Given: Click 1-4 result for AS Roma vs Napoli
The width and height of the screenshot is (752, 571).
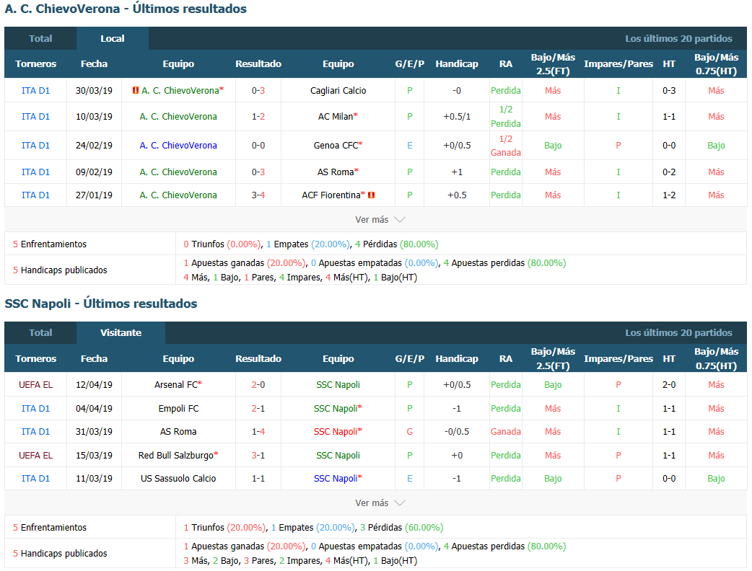Looking at the screenshot, I should (x=258, y=432).
